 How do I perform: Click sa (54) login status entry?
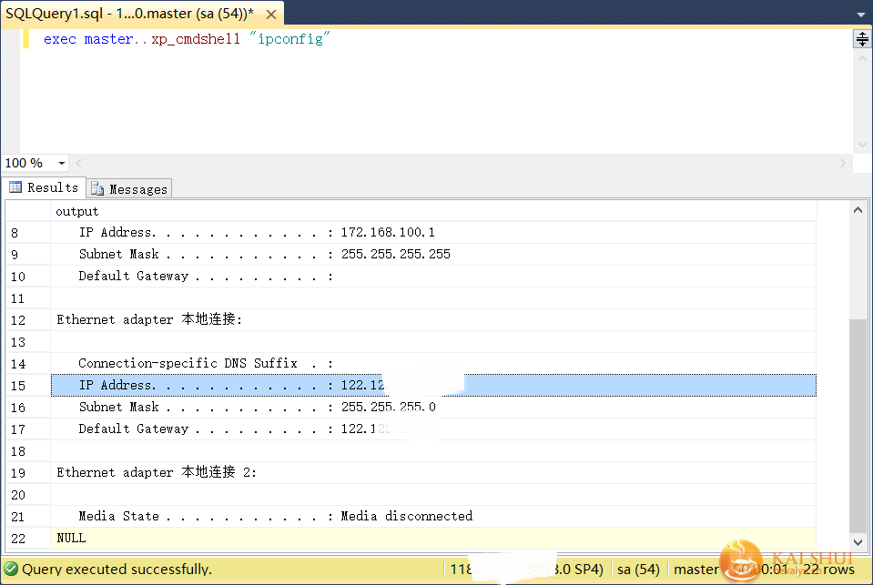click(638, 569)
